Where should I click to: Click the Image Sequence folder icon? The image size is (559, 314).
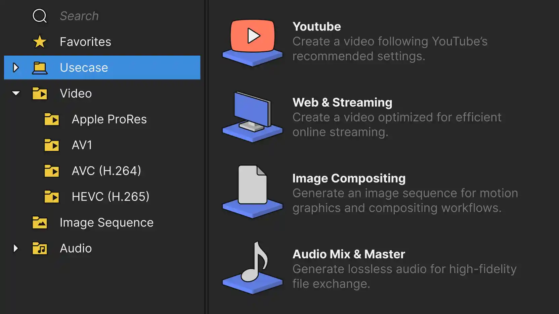pos(40,222)
